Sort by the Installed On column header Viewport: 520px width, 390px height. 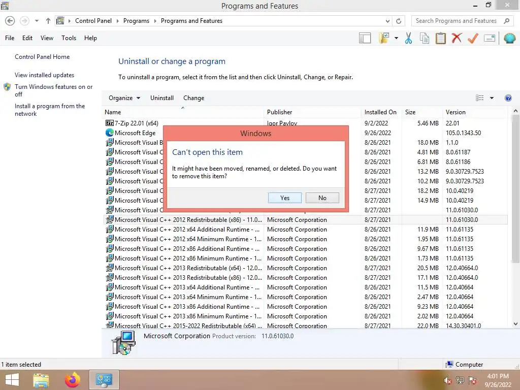click(x=381, y=112)
